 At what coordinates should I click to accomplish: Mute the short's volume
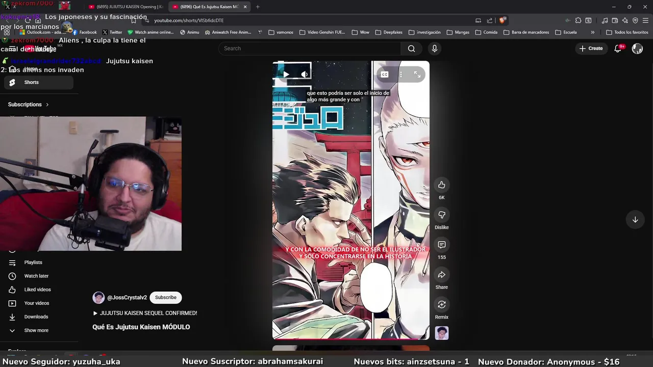pos(304,74)
